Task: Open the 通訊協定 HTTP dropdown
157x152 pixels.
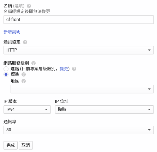Action: (x=79, y=50)
